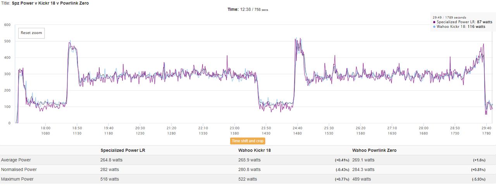Screen dimensions: 496x188
Task: Select the Wahoo Powrlink Zero column header
Action: (374, 150)
